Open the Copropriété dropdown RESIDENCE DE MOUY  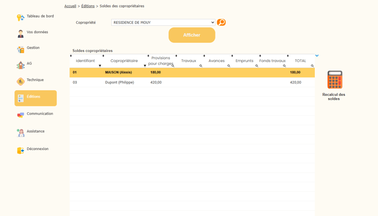[163, 23]
